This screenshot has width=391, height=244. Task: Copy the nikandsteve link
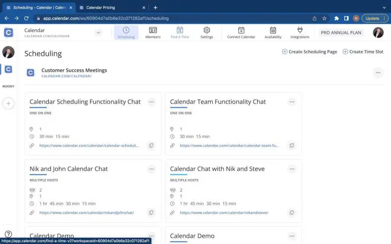coord(292,212)
